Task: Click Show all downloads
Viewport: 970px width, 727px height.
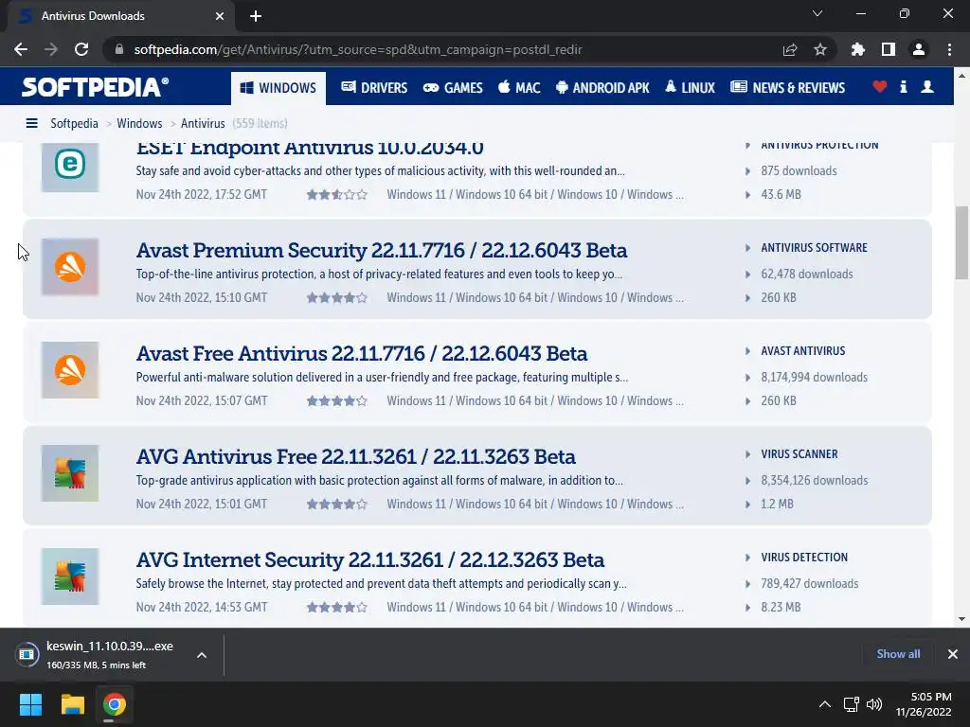Action: (898, 654)
